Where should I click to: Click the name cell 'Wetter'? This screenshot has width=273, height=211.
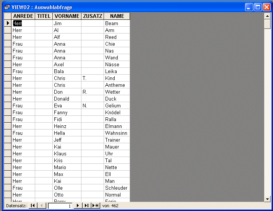click(117, 92)
